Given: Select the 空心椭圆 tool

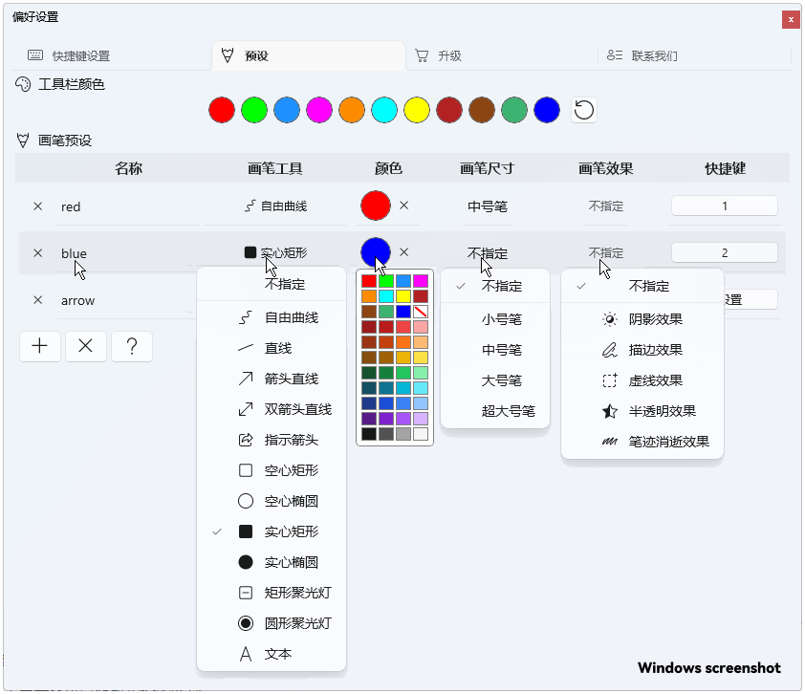Looking at the screenshot, I should point(272,501).
